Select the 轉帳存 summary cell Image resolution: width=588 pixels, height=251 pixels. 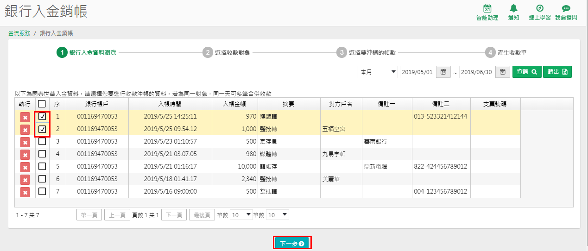[289, 166]
